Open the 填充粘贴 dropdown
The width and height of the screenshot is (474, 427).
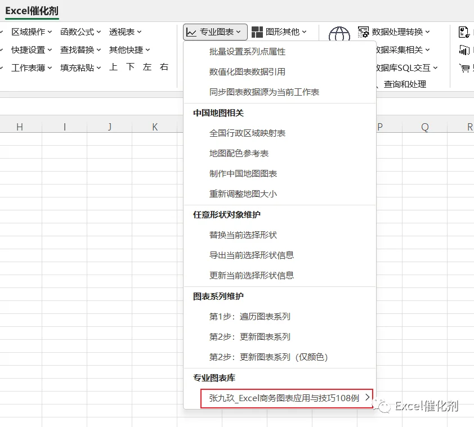click(81, 68)
